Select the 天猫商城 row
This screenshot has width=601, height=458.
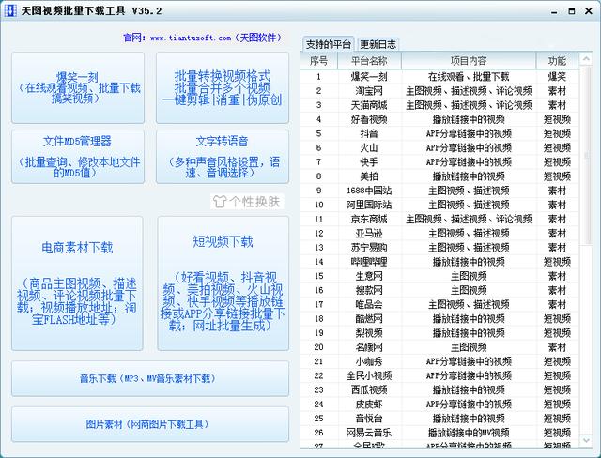click(439, 105)
